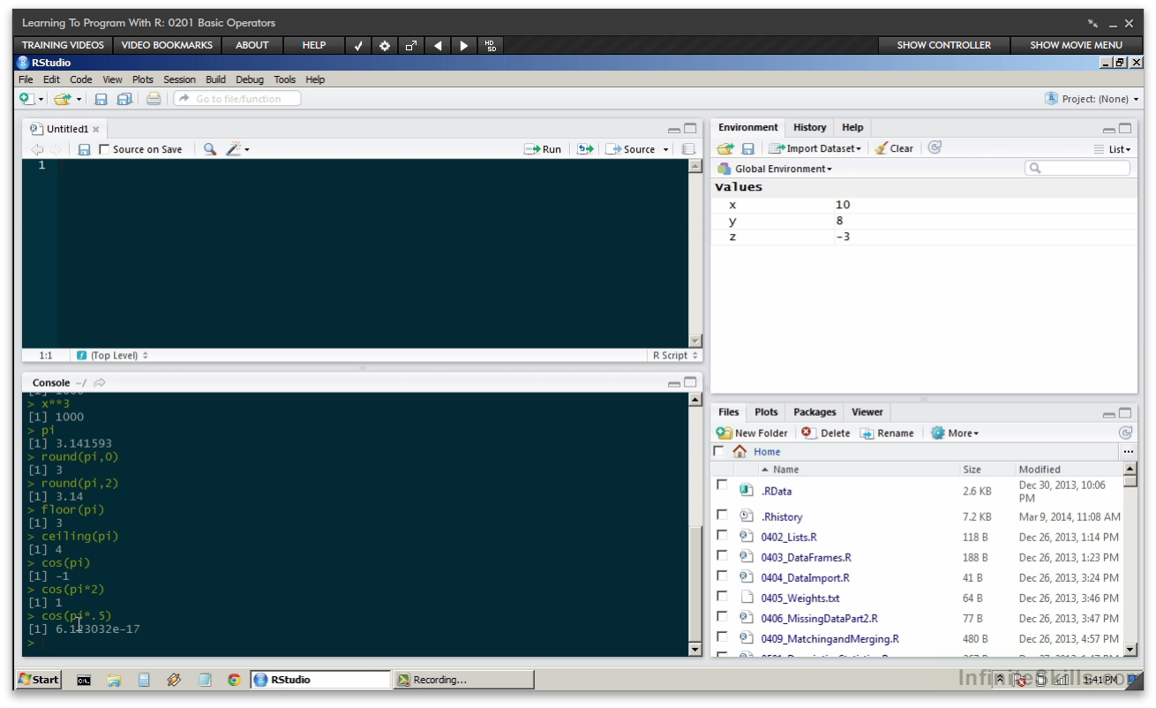1156x708 pixels.
Task: Save script using the editor pane disk icon
Action: (x=84, y=149)
